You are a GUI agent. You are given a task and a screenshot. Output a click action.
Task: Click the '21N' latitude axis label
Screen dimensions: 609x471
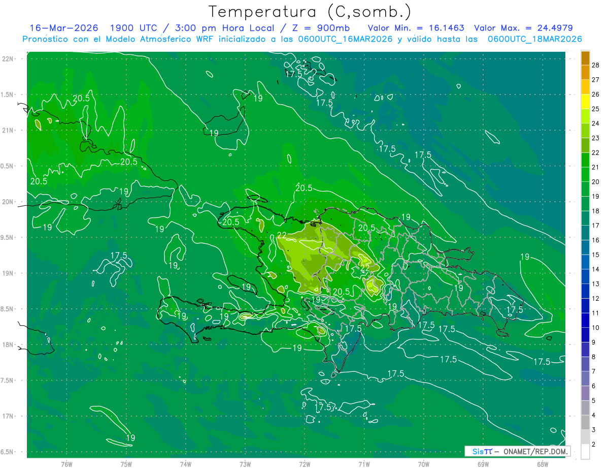[x=8, y=130]
